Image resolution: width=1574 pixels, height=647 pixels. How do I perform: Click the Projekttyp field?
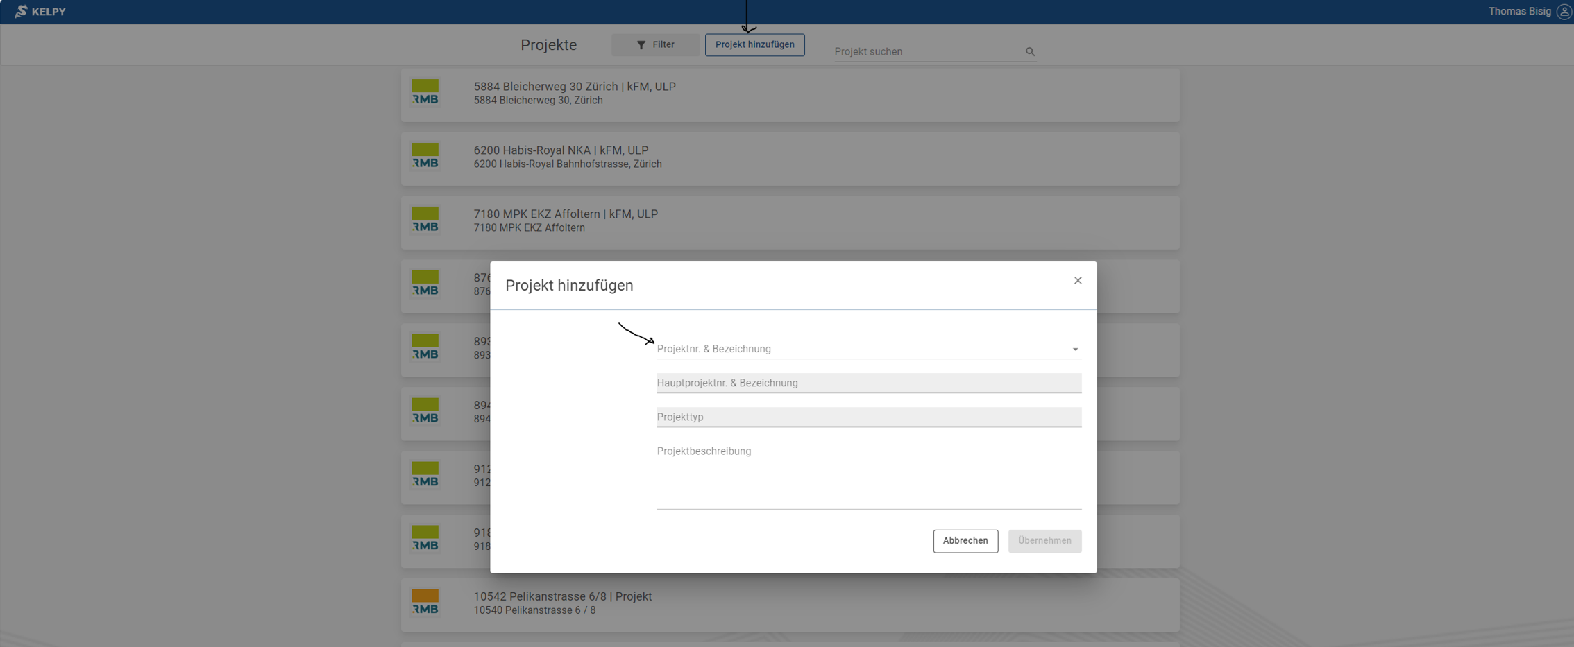868,417
